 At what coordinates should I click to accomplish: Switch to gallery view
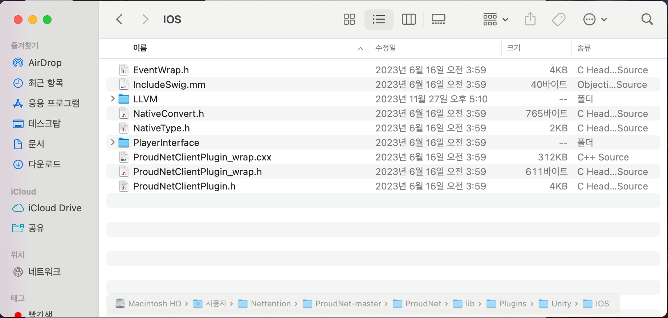[x=438, y=19]
